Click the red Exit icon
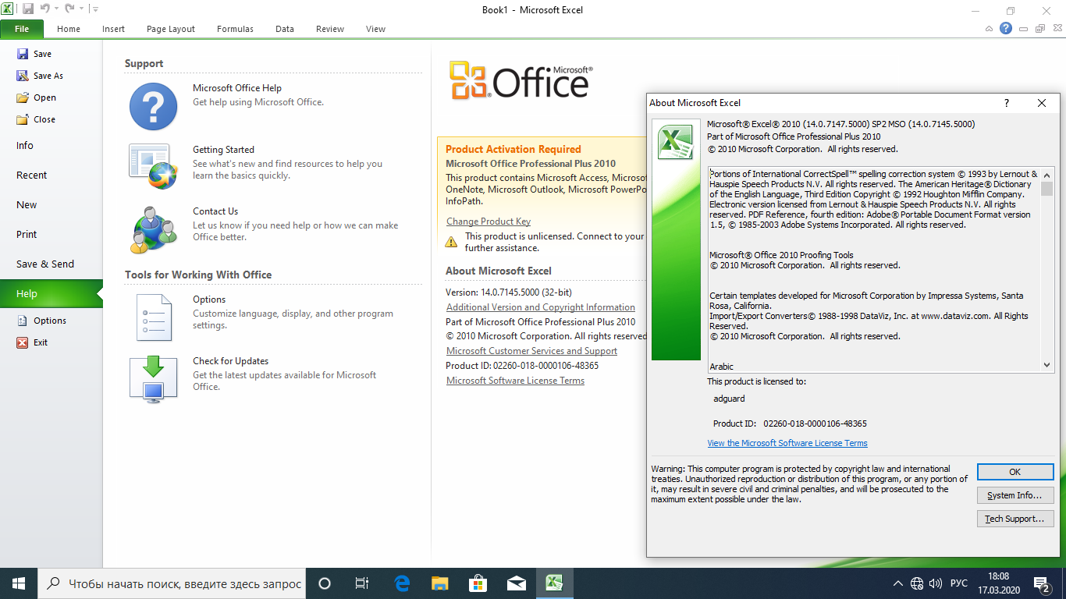 (x=23, y=342)
